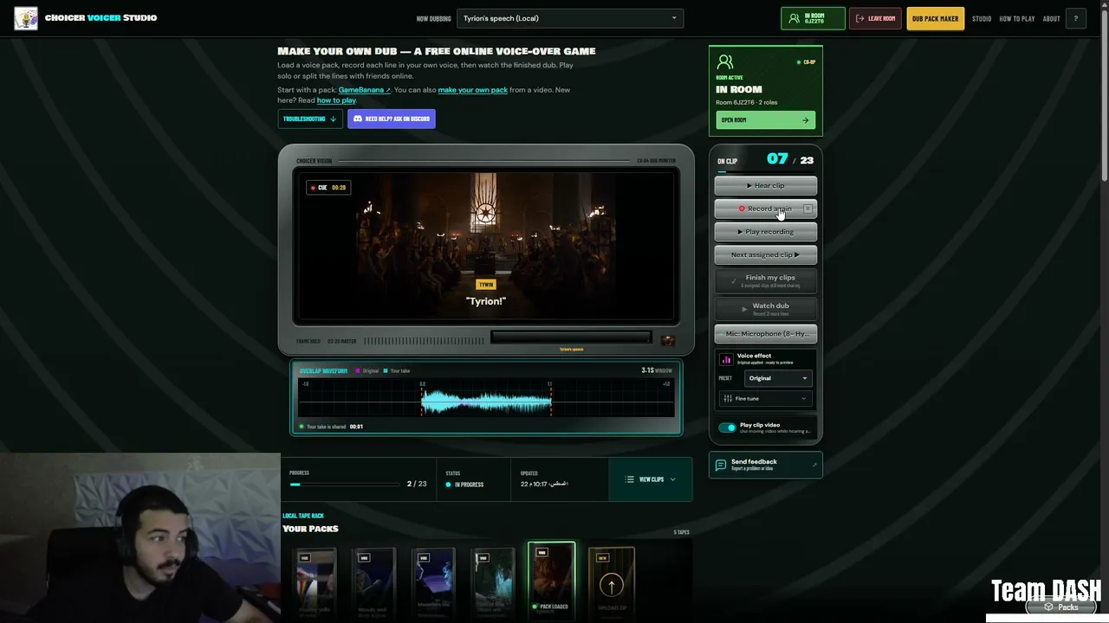Click the Dub Pack Maker button
The height and width of the screenshot is (623, 1109).
point(936,18)
